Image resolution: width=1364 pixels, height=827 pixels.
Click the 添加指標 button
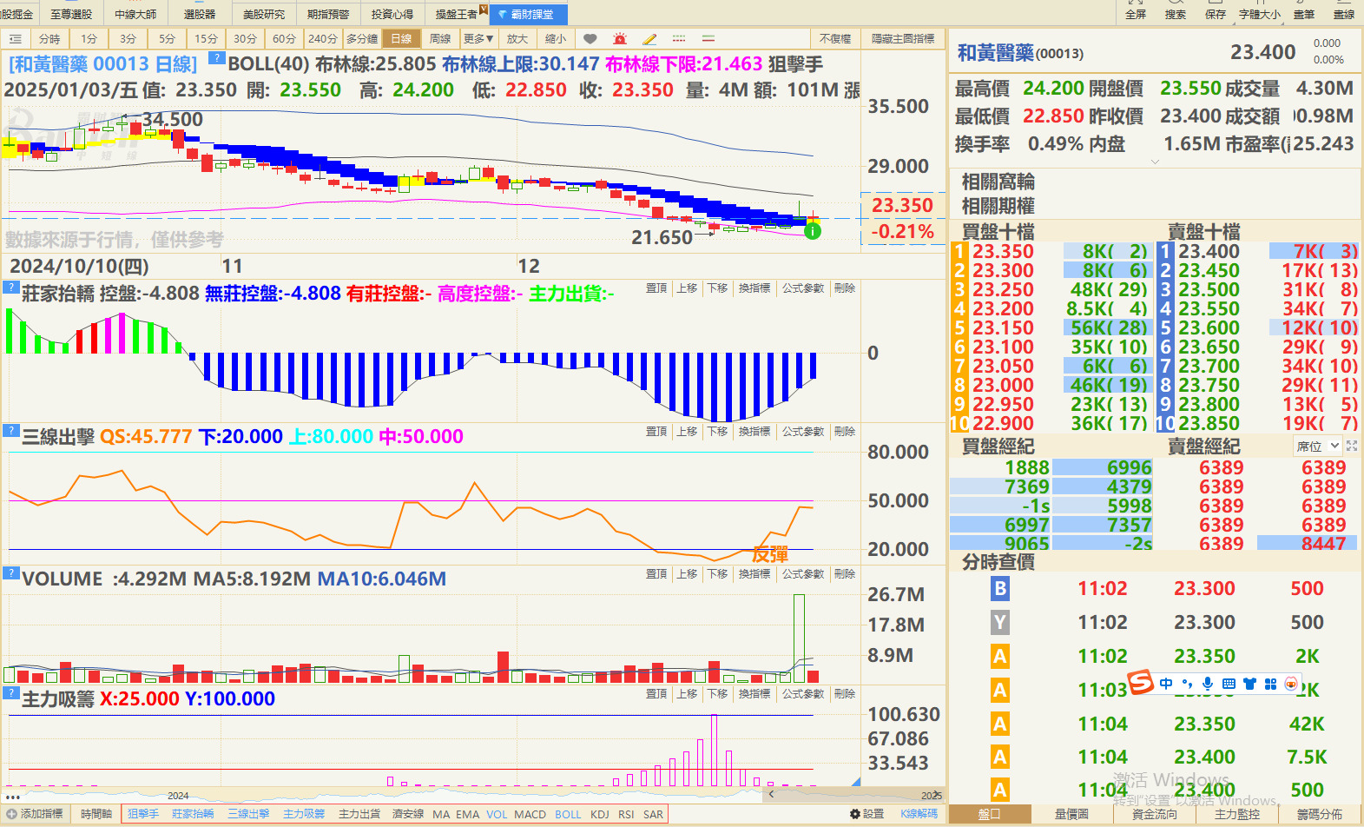35,814
